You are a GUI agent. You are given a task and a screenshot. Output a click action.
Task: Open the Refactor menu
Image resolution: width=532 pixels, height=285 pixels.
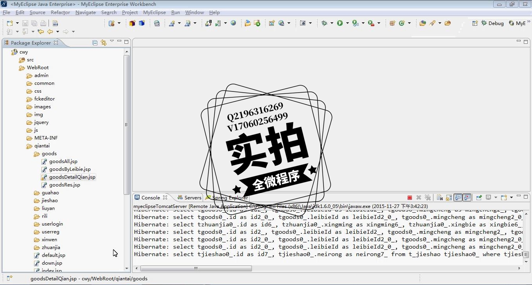(x=60, y=13)
